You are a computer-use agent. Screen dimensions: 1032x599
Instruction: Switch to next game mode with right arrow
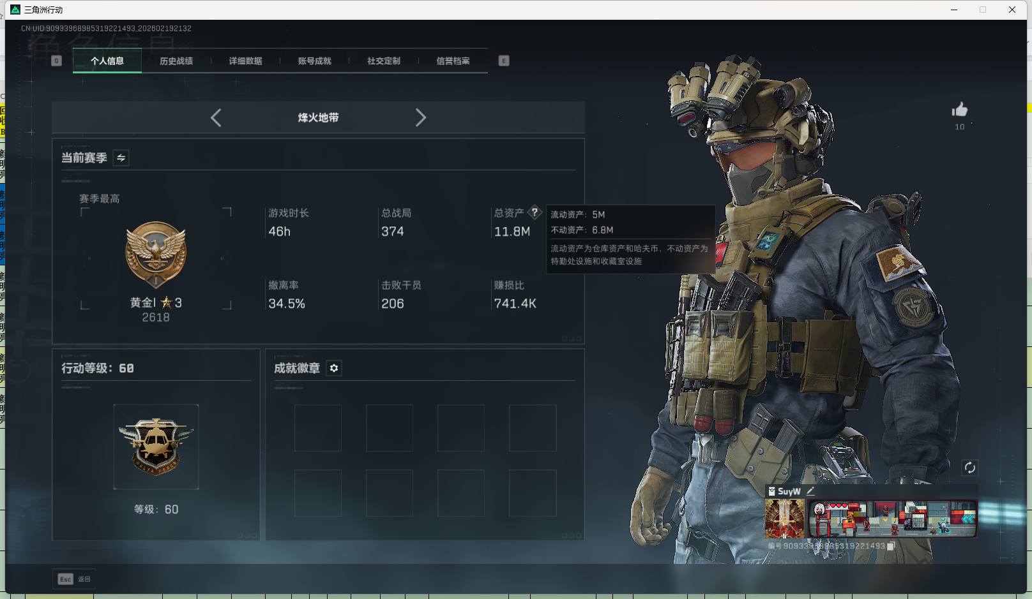tap(420, 117)
